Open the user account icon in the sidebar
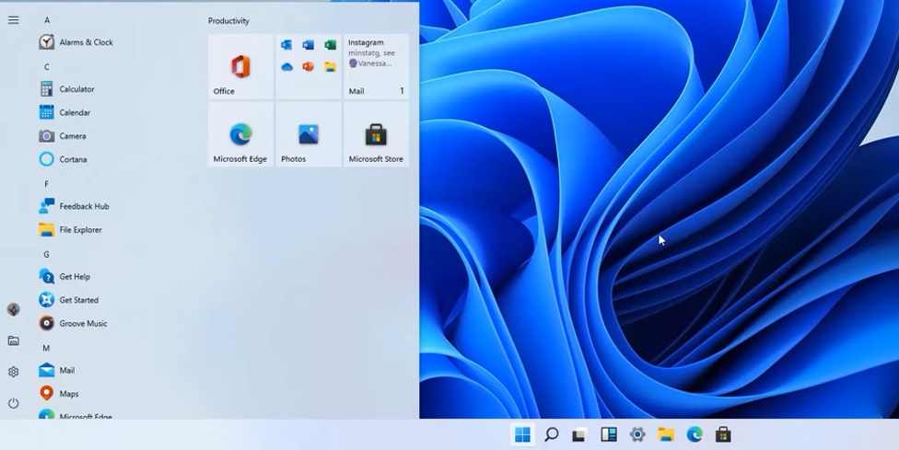The height and width of the screenshot is (450, 899). tap(13, 309)
